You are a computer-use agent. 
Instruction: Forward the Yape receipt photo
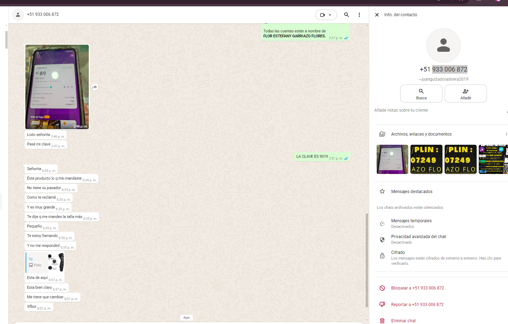[x=95, y=87]
